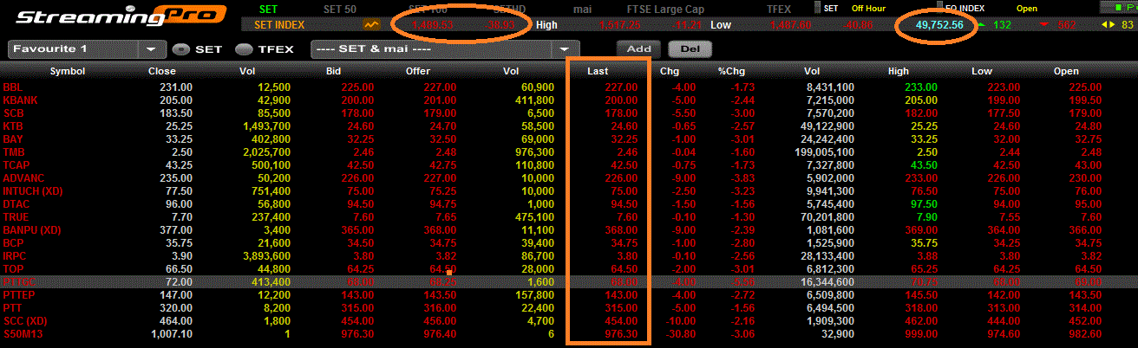Click the Del symbol button
Image resolution: width=1138 pixels, height=348 pixels.
coord(690,49)
